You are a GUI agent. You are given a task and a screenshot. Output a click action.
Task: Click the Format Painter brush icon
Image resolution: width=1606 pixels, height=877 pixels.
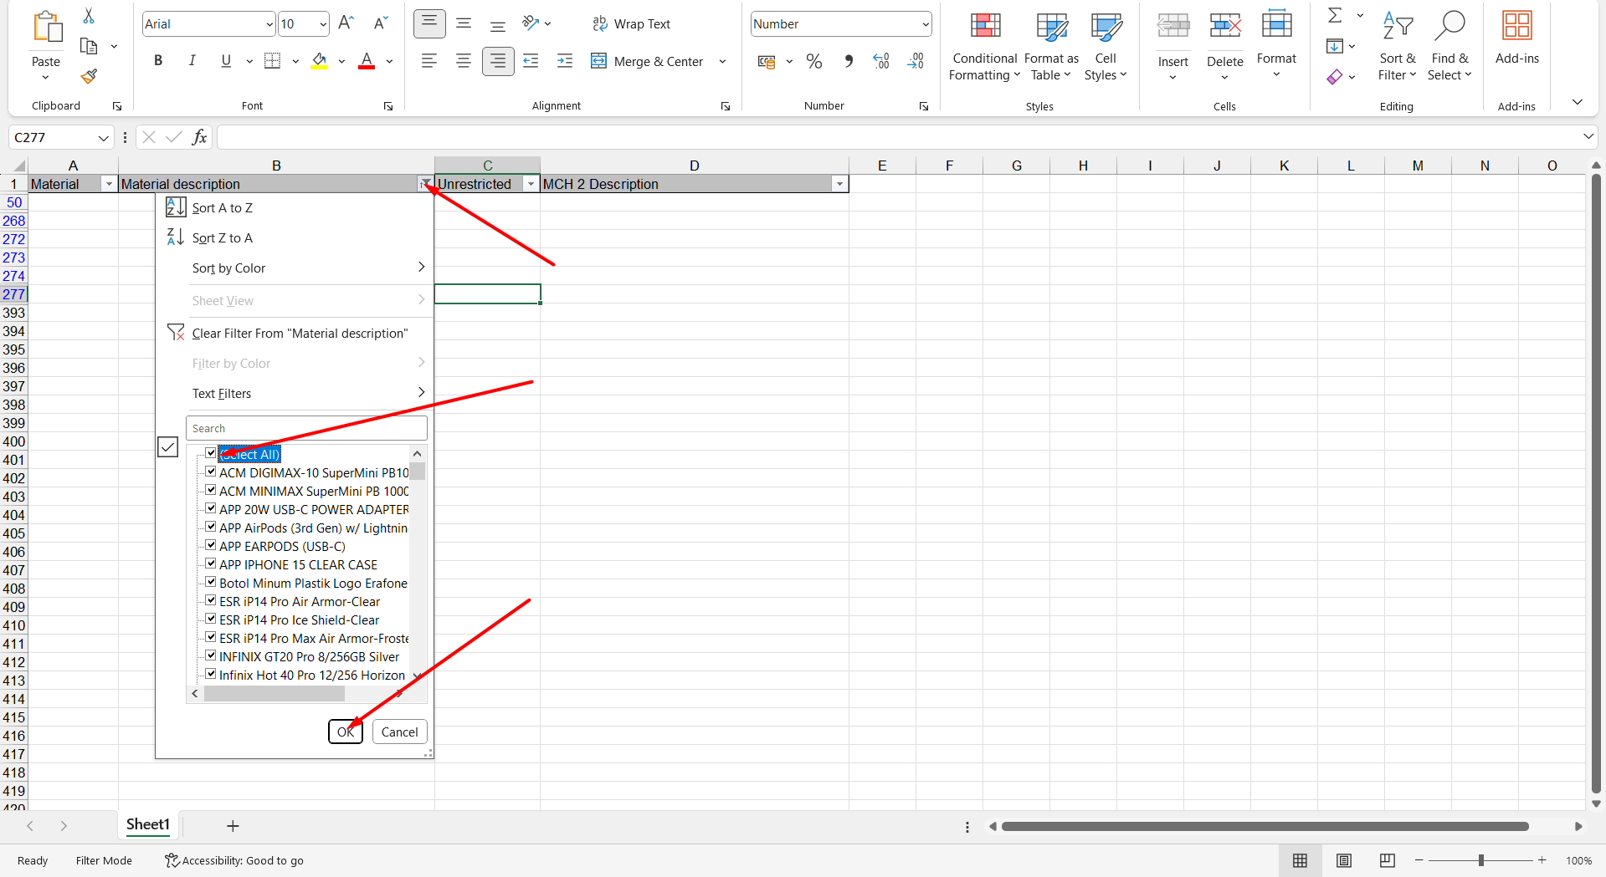(89, 77)
